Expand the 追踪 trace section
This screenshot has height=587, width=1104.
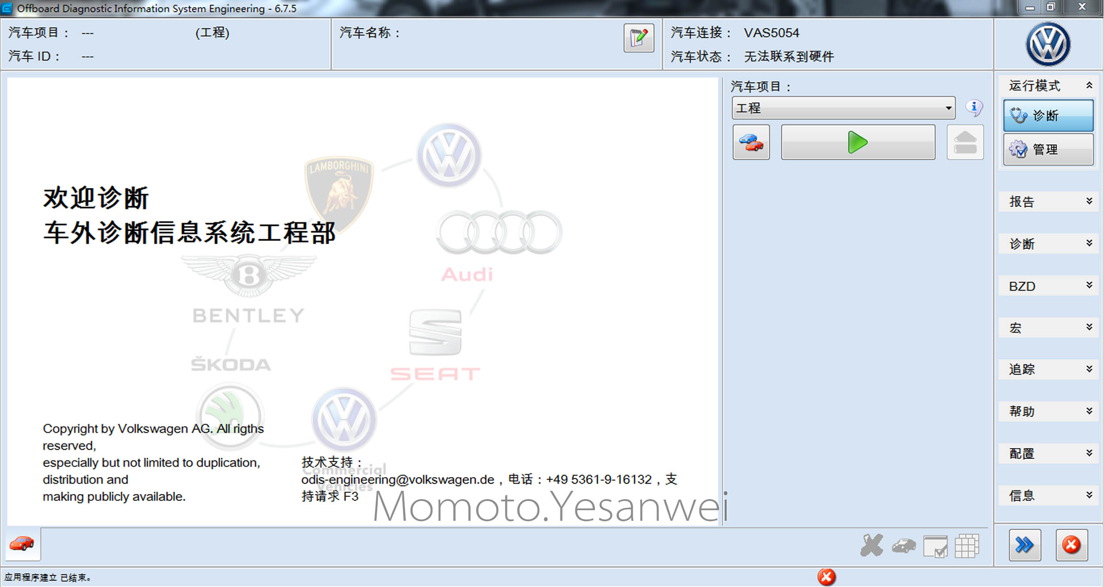(1048, 369)
